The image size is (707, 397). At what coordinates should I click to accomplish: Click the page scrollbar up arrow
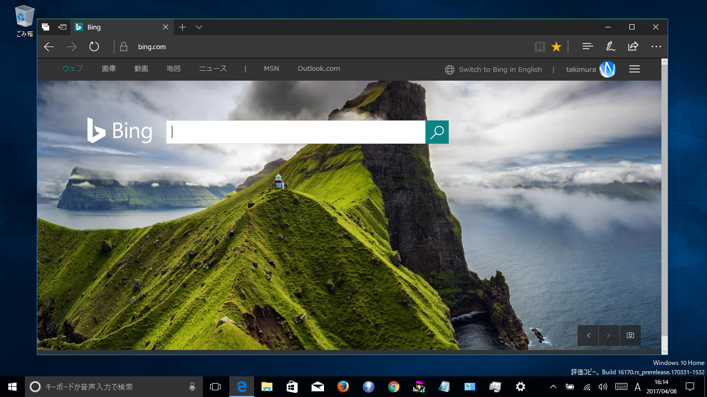click(x=665, y=62)
